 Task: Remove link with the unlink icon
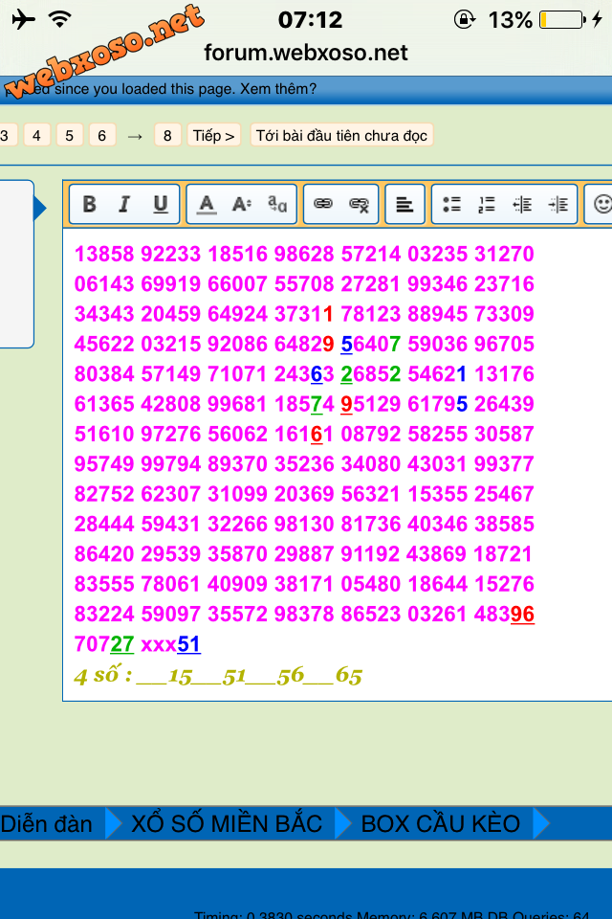coord(359,204)
